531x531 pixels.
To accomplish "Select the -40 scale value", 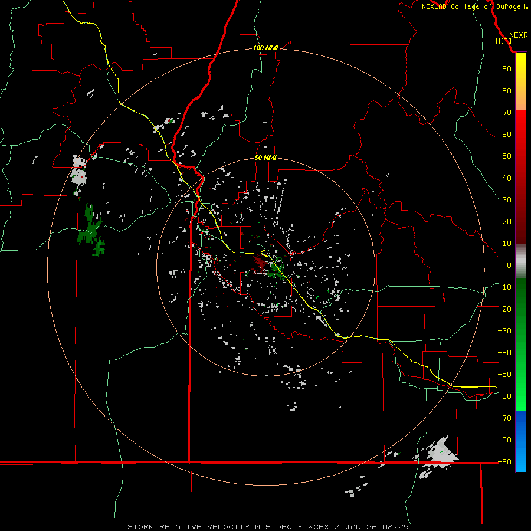I will [504, 353].
